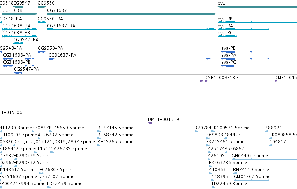Select the CG31637-PA protein label
This screenshot has width=297, height=189.
pyautogui.click(x=62, y=55)
